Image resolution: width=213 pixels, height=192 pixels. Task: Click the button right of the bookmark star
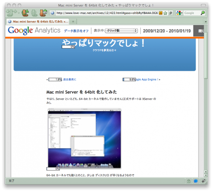[x=171, y=13]
